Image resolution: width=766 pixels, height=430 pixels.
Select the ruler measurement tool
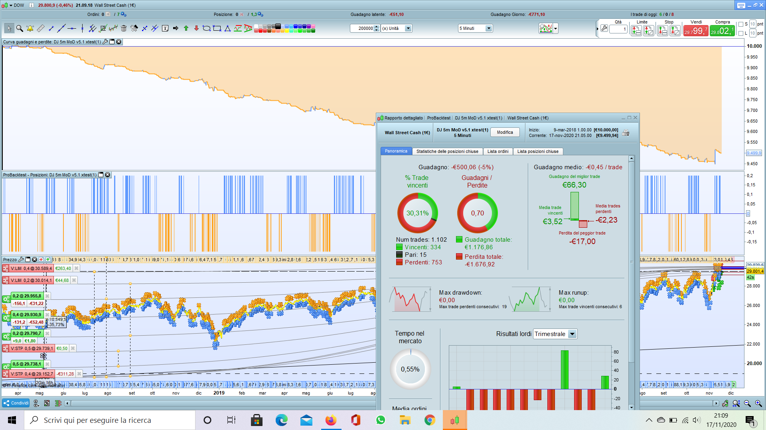tap(41, 28)
